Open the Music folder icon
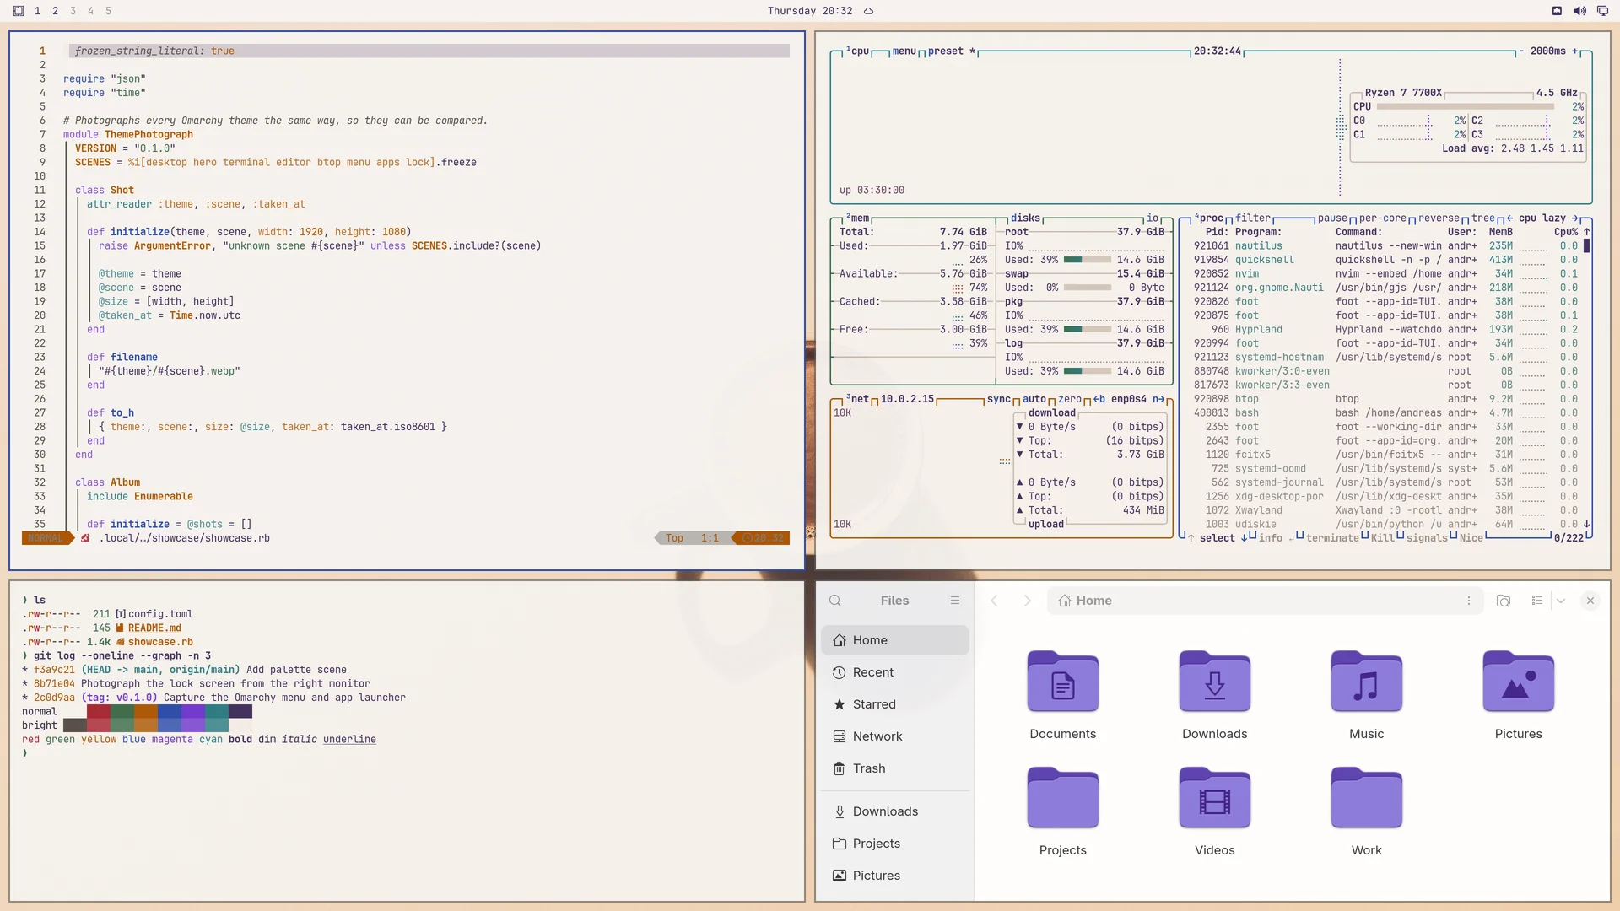1620x911 pixels. [1366, 682]
